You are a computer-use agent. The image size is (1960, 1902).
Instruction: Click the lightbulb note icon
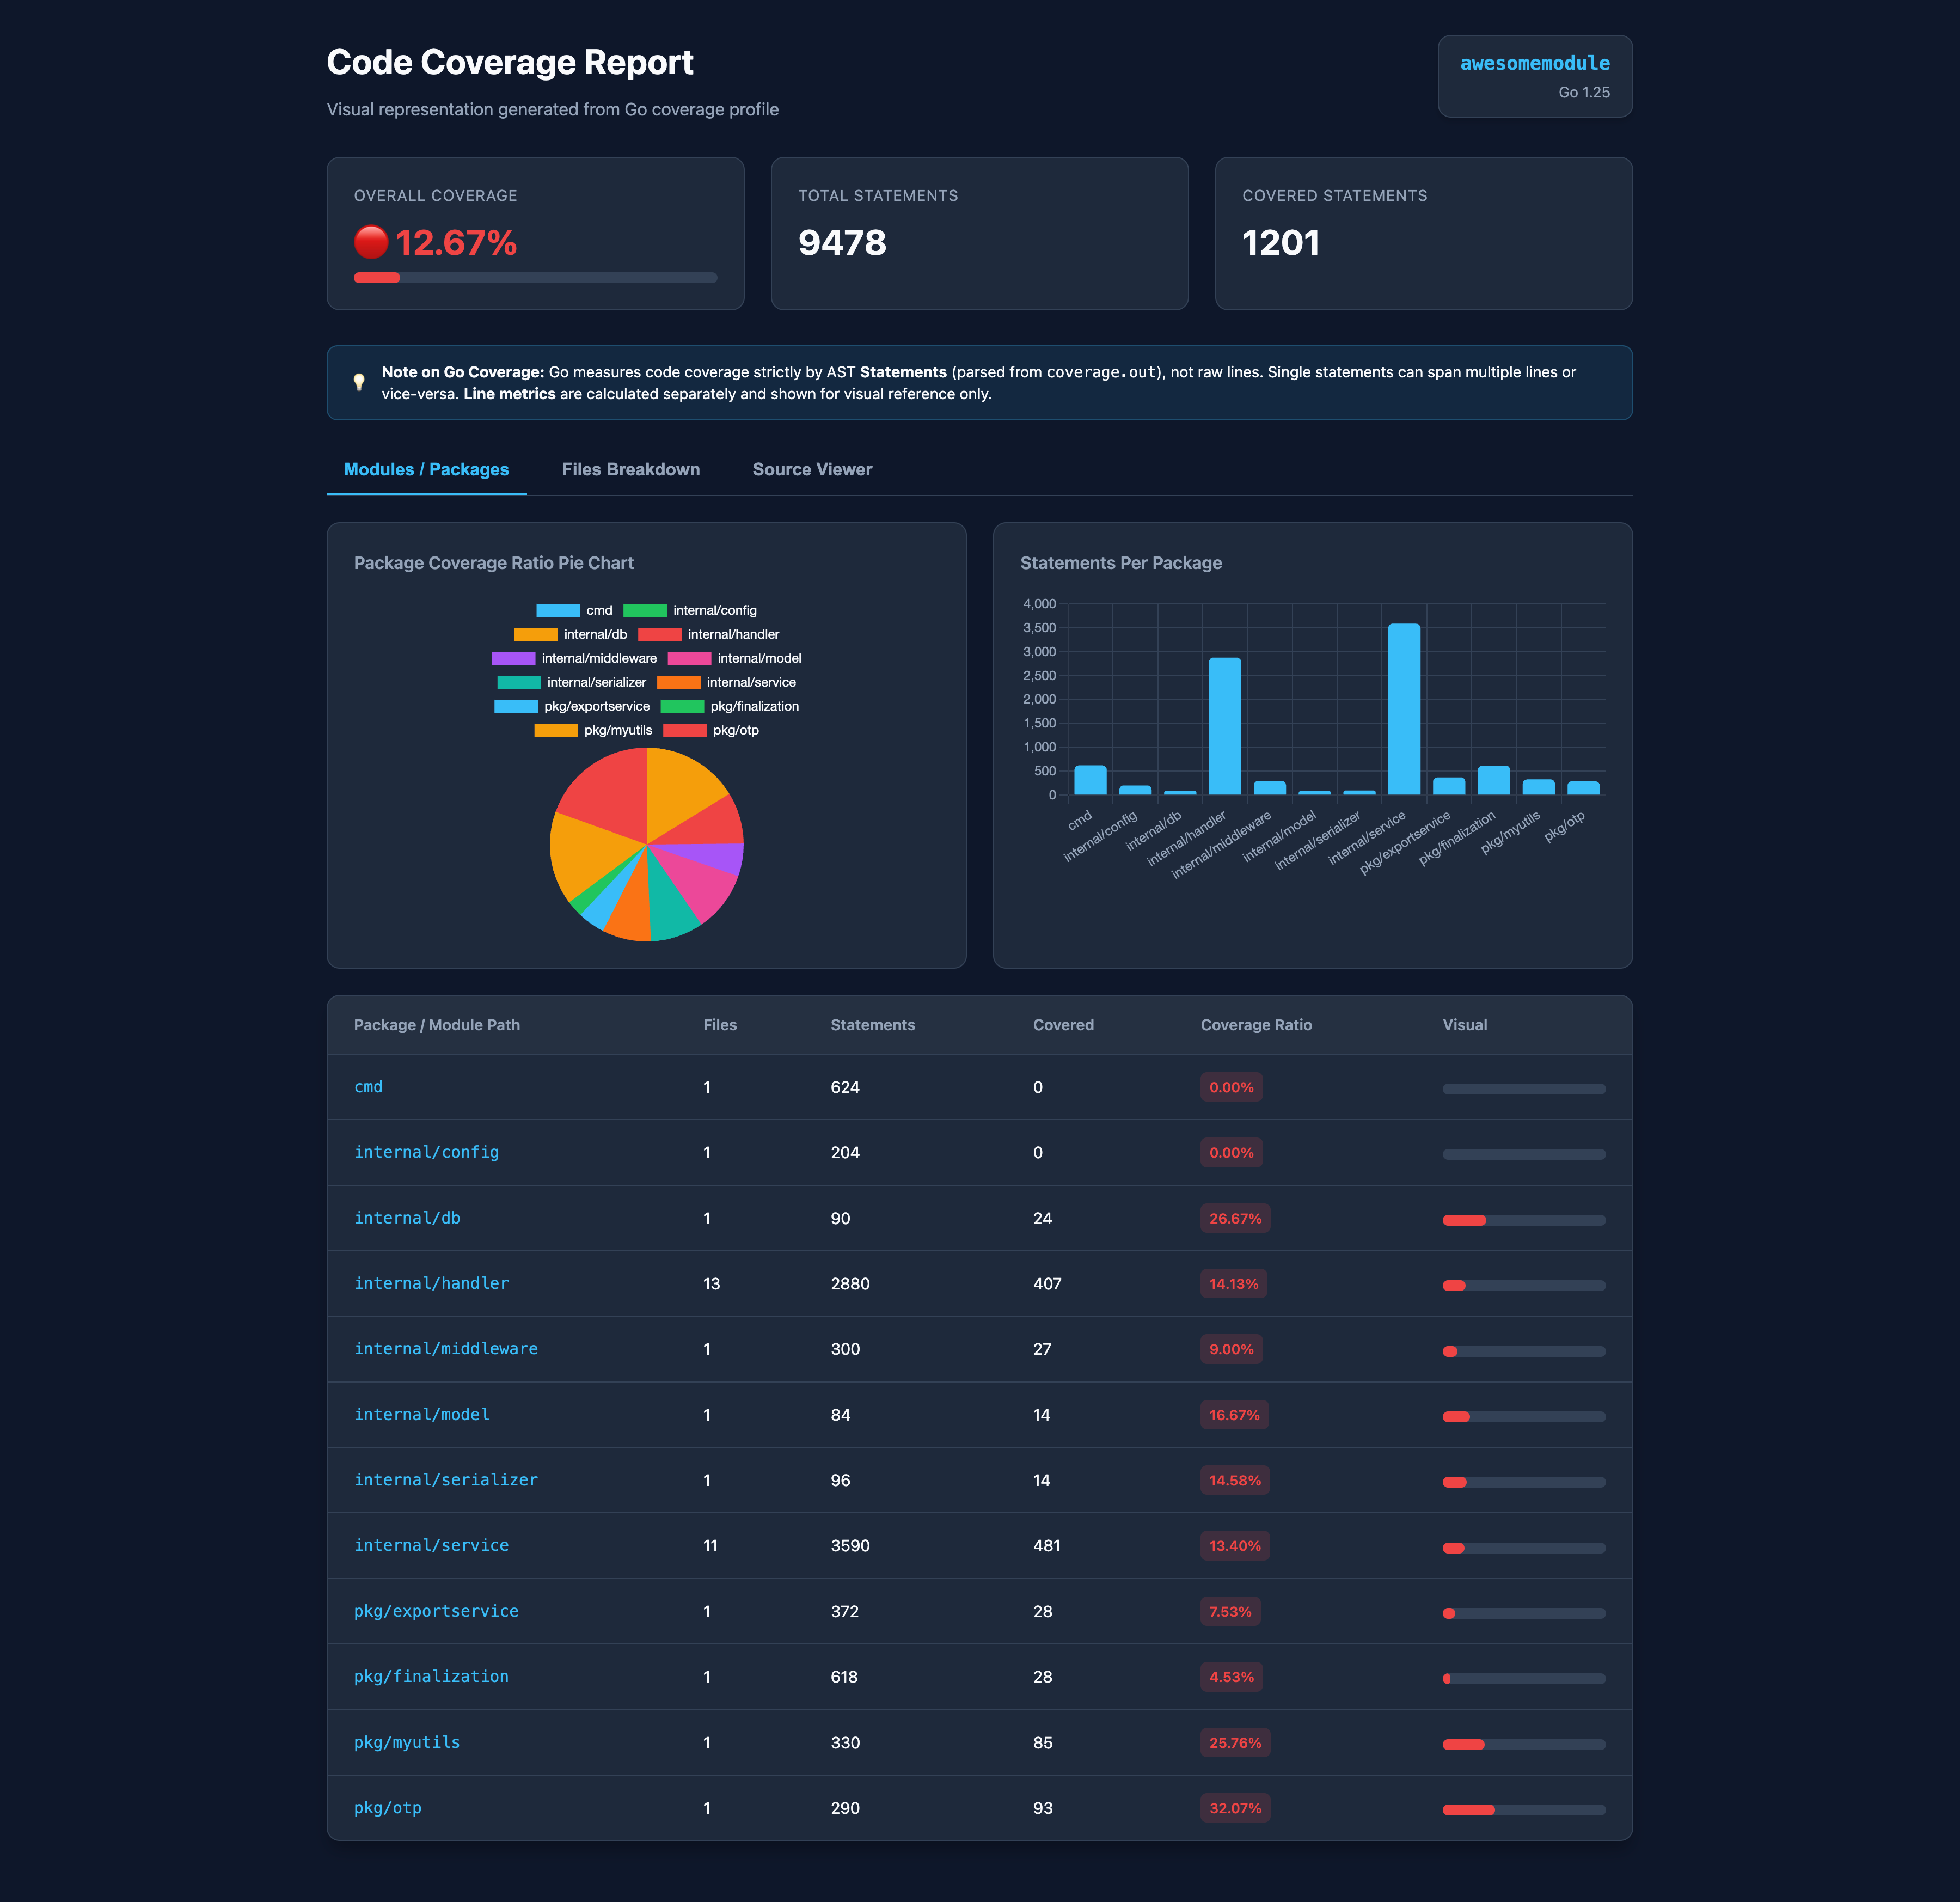(x=359, y=382)
